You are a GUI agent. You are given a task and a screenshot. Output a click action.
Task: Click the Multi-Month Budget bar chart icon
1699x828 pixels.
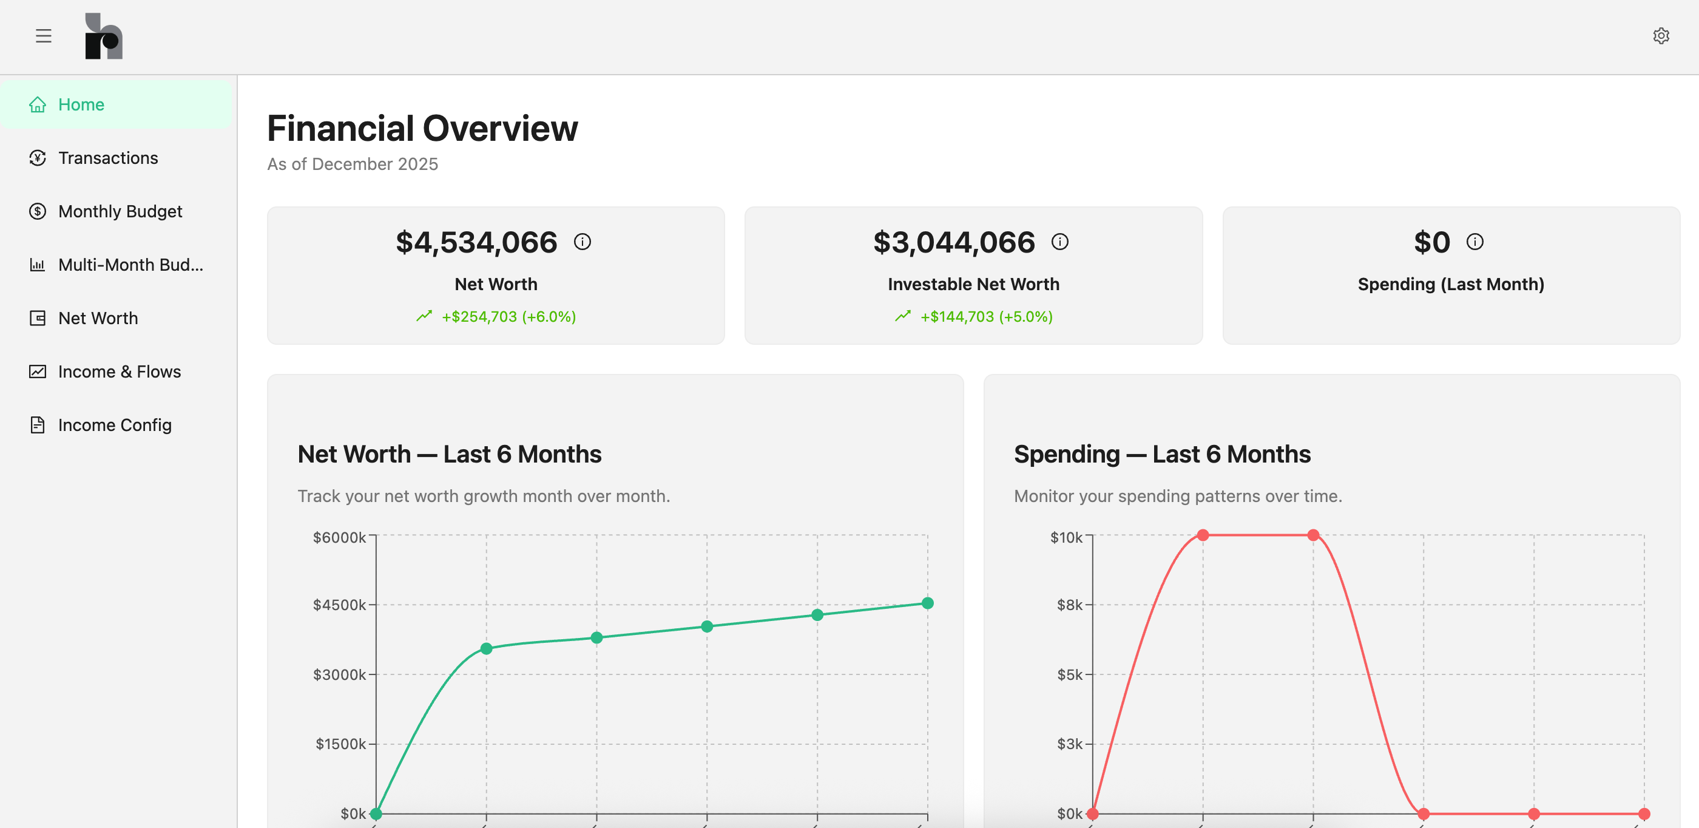tap(38, 265)
